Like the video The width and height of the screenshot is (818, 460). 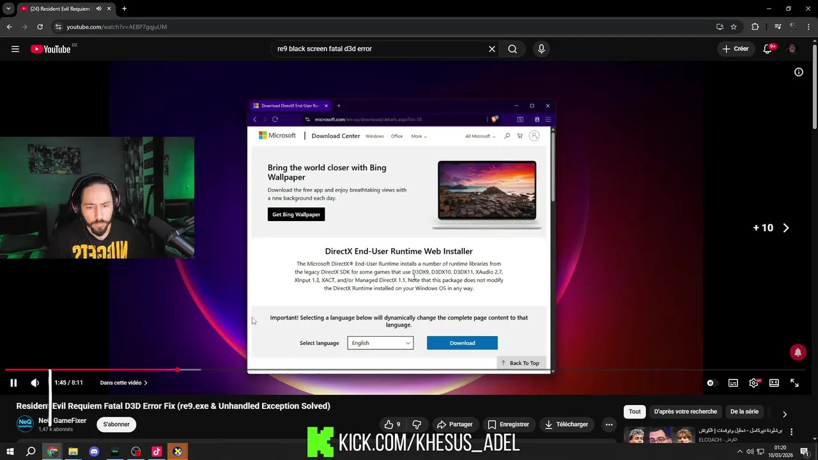click(x=392, y=424)
